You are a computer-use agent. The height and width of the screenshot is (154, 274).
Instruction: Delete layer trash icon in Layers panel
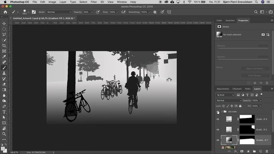point(267,151)
